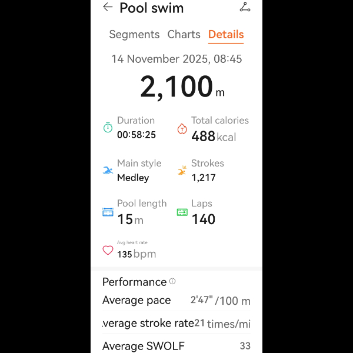The height and width of the screenshot is (353, 353).
Task: Switch to the Charts tab
Action: pyautogui.click(x=184, y=35)
